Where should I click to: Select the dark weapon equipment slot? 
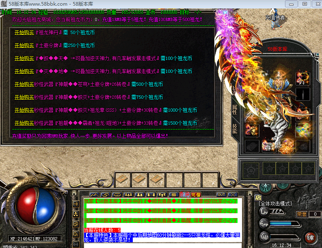(303, 94)
